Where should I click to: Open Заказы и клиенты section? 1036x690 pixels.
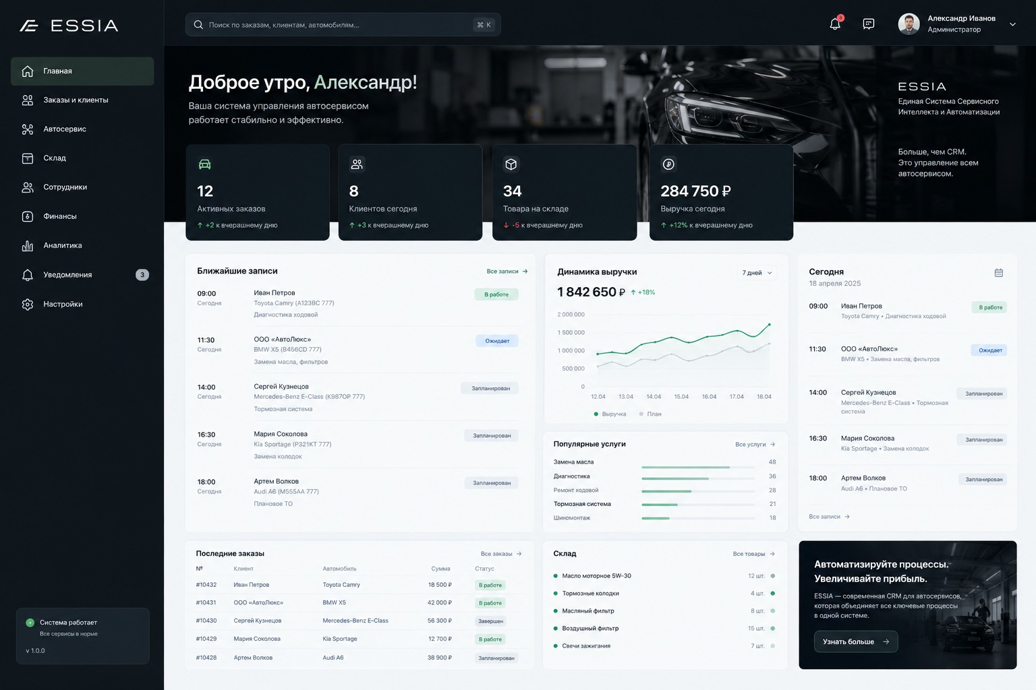point(82,100)
